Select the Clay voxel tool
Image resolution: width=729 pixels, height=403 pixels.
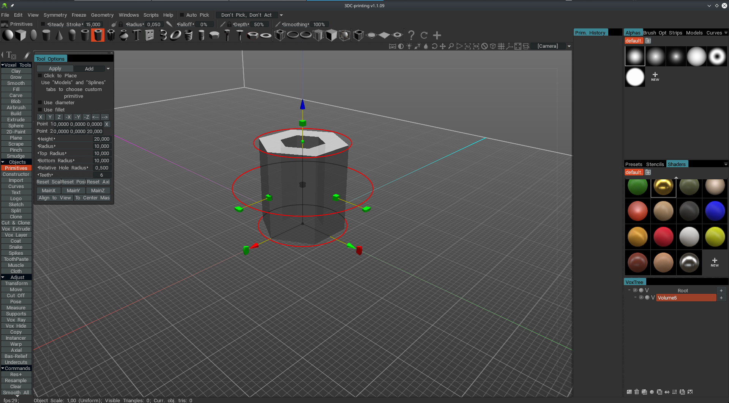click(x=16, y=71)
